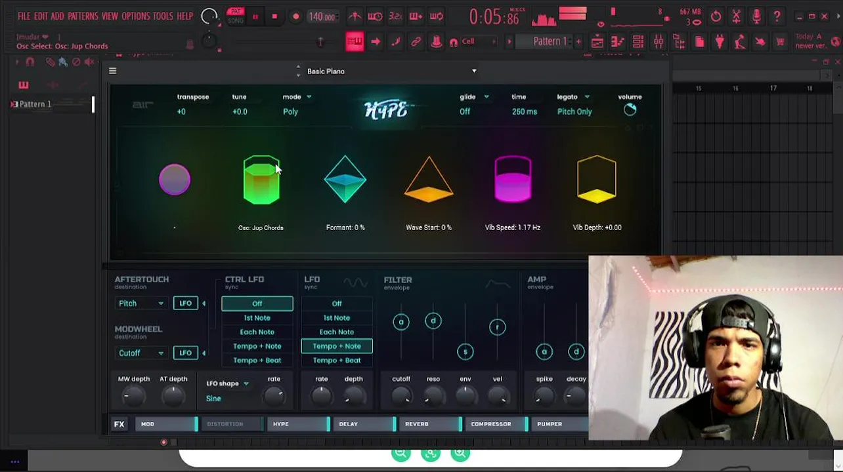843x472 pixels.
Task: Click the metronome icon
Action: pos(355,16)
